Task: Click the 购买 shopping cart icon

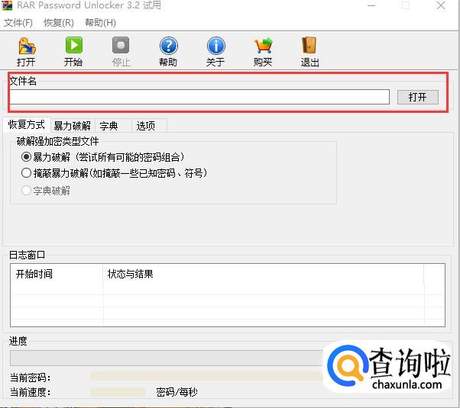Action: (263, 46)
